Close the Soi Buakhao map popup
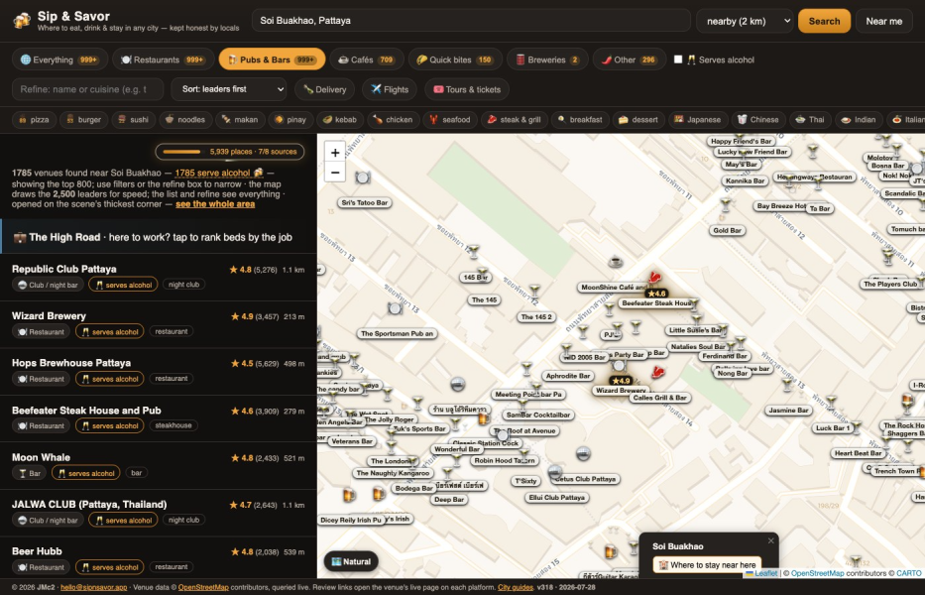 770,540
